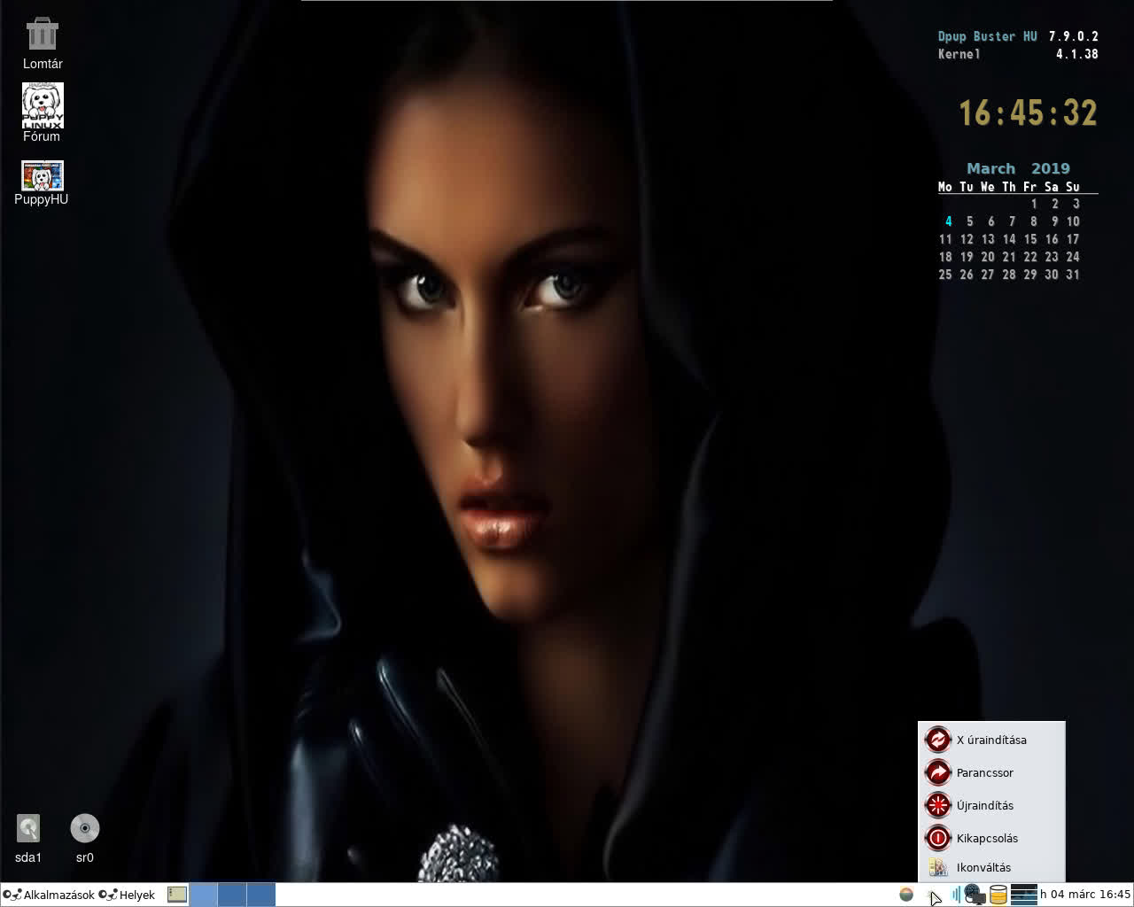The height and width of the screenshot is (907, 1134).
Task: Click Dpup Buster HU version text
Action: coord(1018,36)
